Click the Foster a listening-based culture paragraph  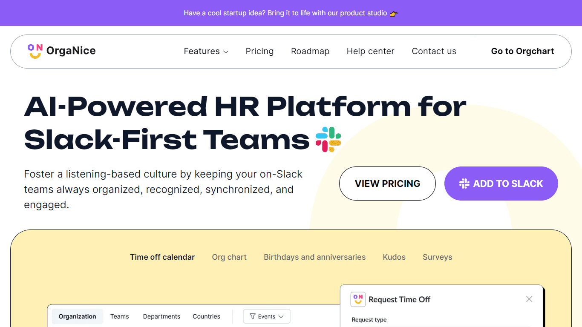point(163,189)
